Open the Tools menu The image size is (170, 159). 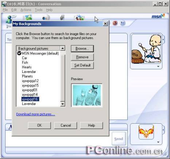39,10
